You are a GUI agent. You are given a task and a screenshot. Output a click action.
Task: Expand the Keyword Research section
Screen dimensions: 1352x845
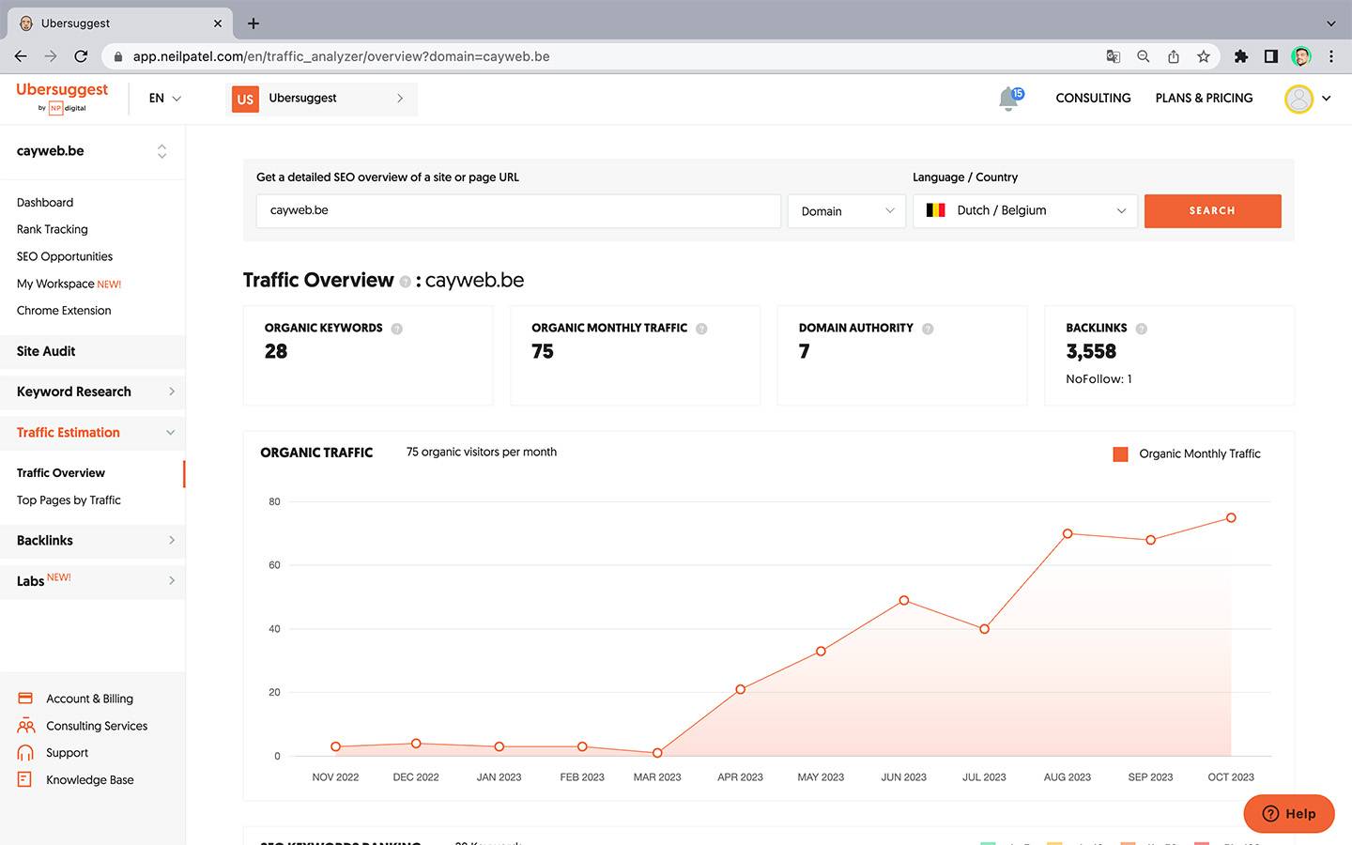pos(92,392)
